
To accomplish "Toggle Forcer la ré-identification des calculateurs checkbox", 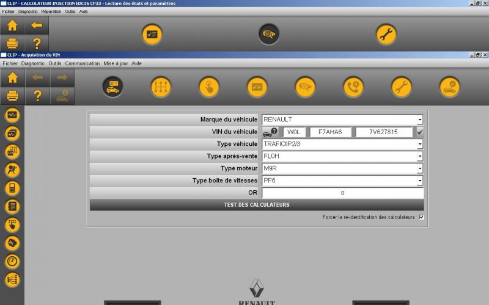I will (421, 217).
